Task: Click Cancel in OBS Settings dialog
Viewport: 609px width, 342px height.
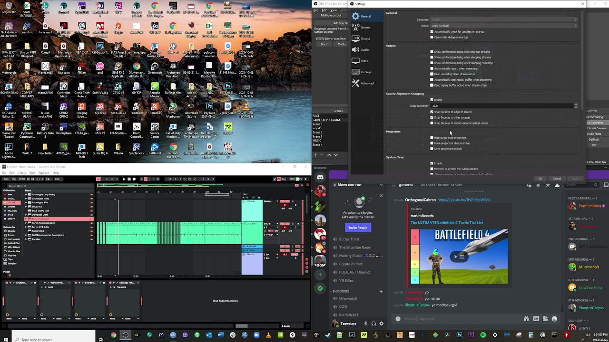Action: click(x=557, y=179)
